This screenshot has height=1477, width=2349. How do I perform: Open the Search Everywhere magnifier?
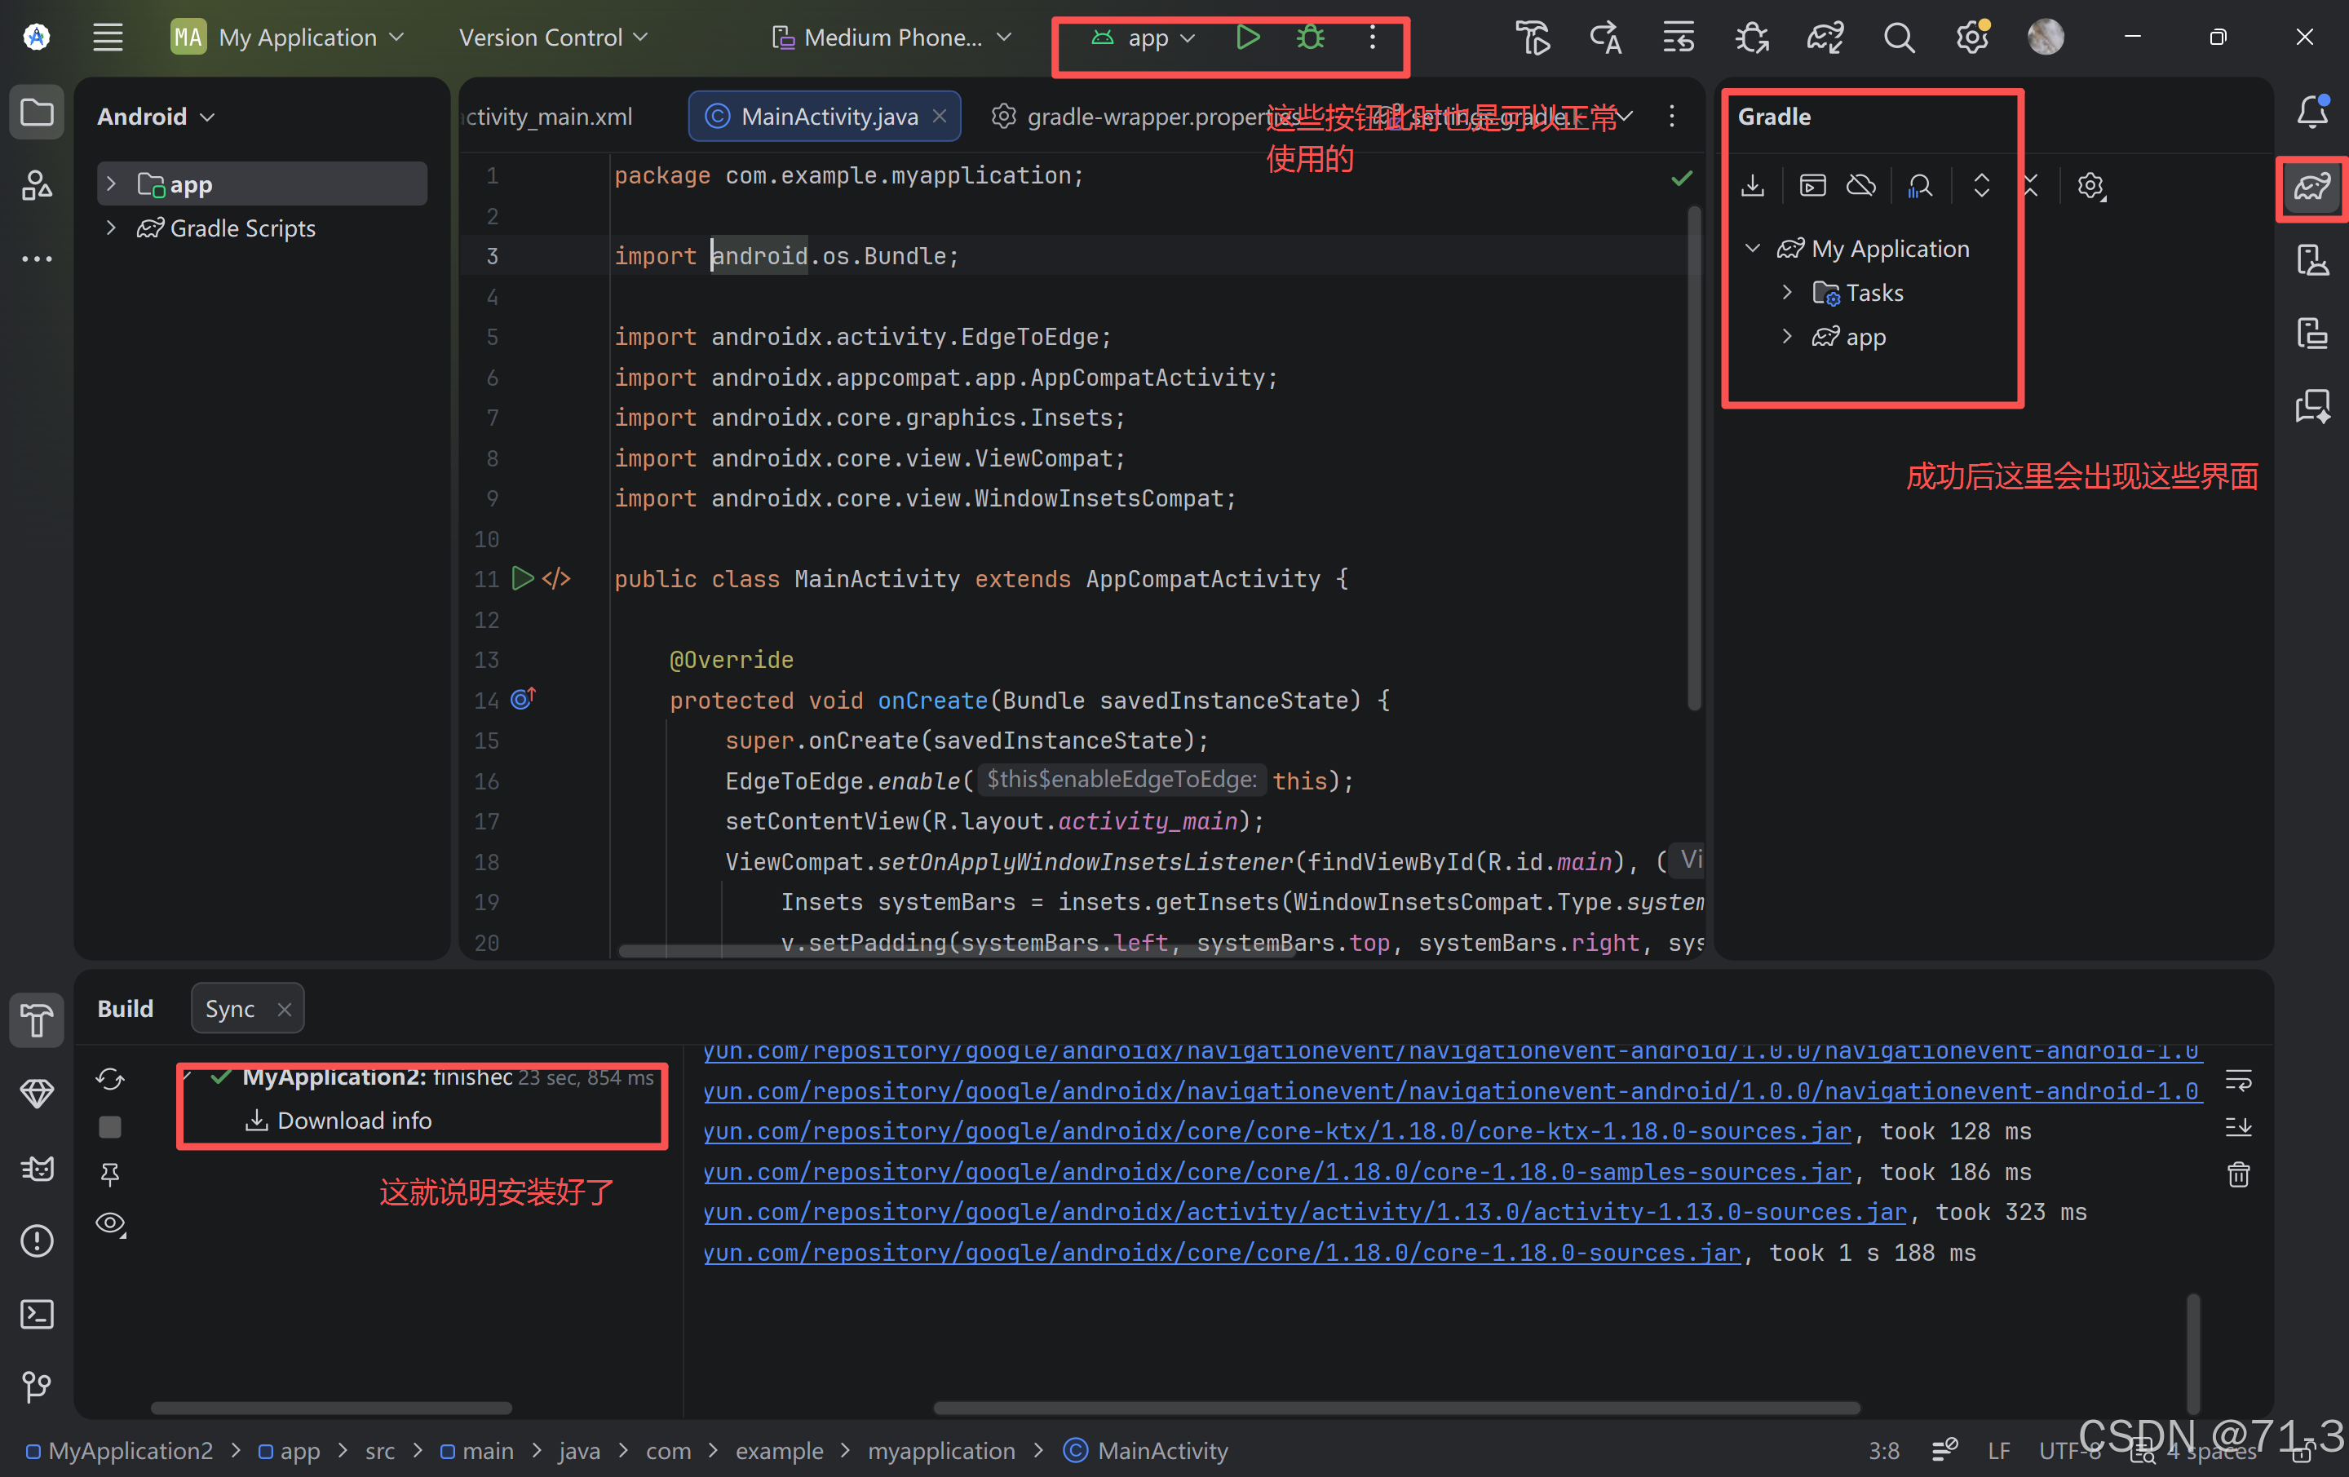pyautogui.click(x=1898, y=38)
